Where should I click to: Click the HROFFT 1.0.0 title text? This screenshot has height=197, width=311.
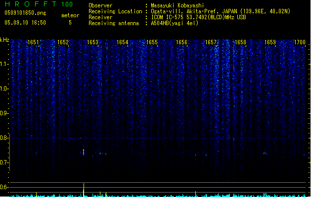tap(39, 4)
